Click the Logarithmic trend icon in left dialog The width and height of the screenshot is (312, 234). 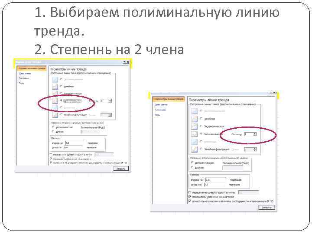point(55,93)
